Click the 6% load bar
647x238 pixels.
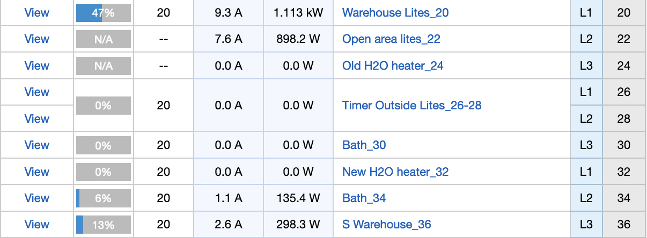pyautogui.click(x=103, y=198)
